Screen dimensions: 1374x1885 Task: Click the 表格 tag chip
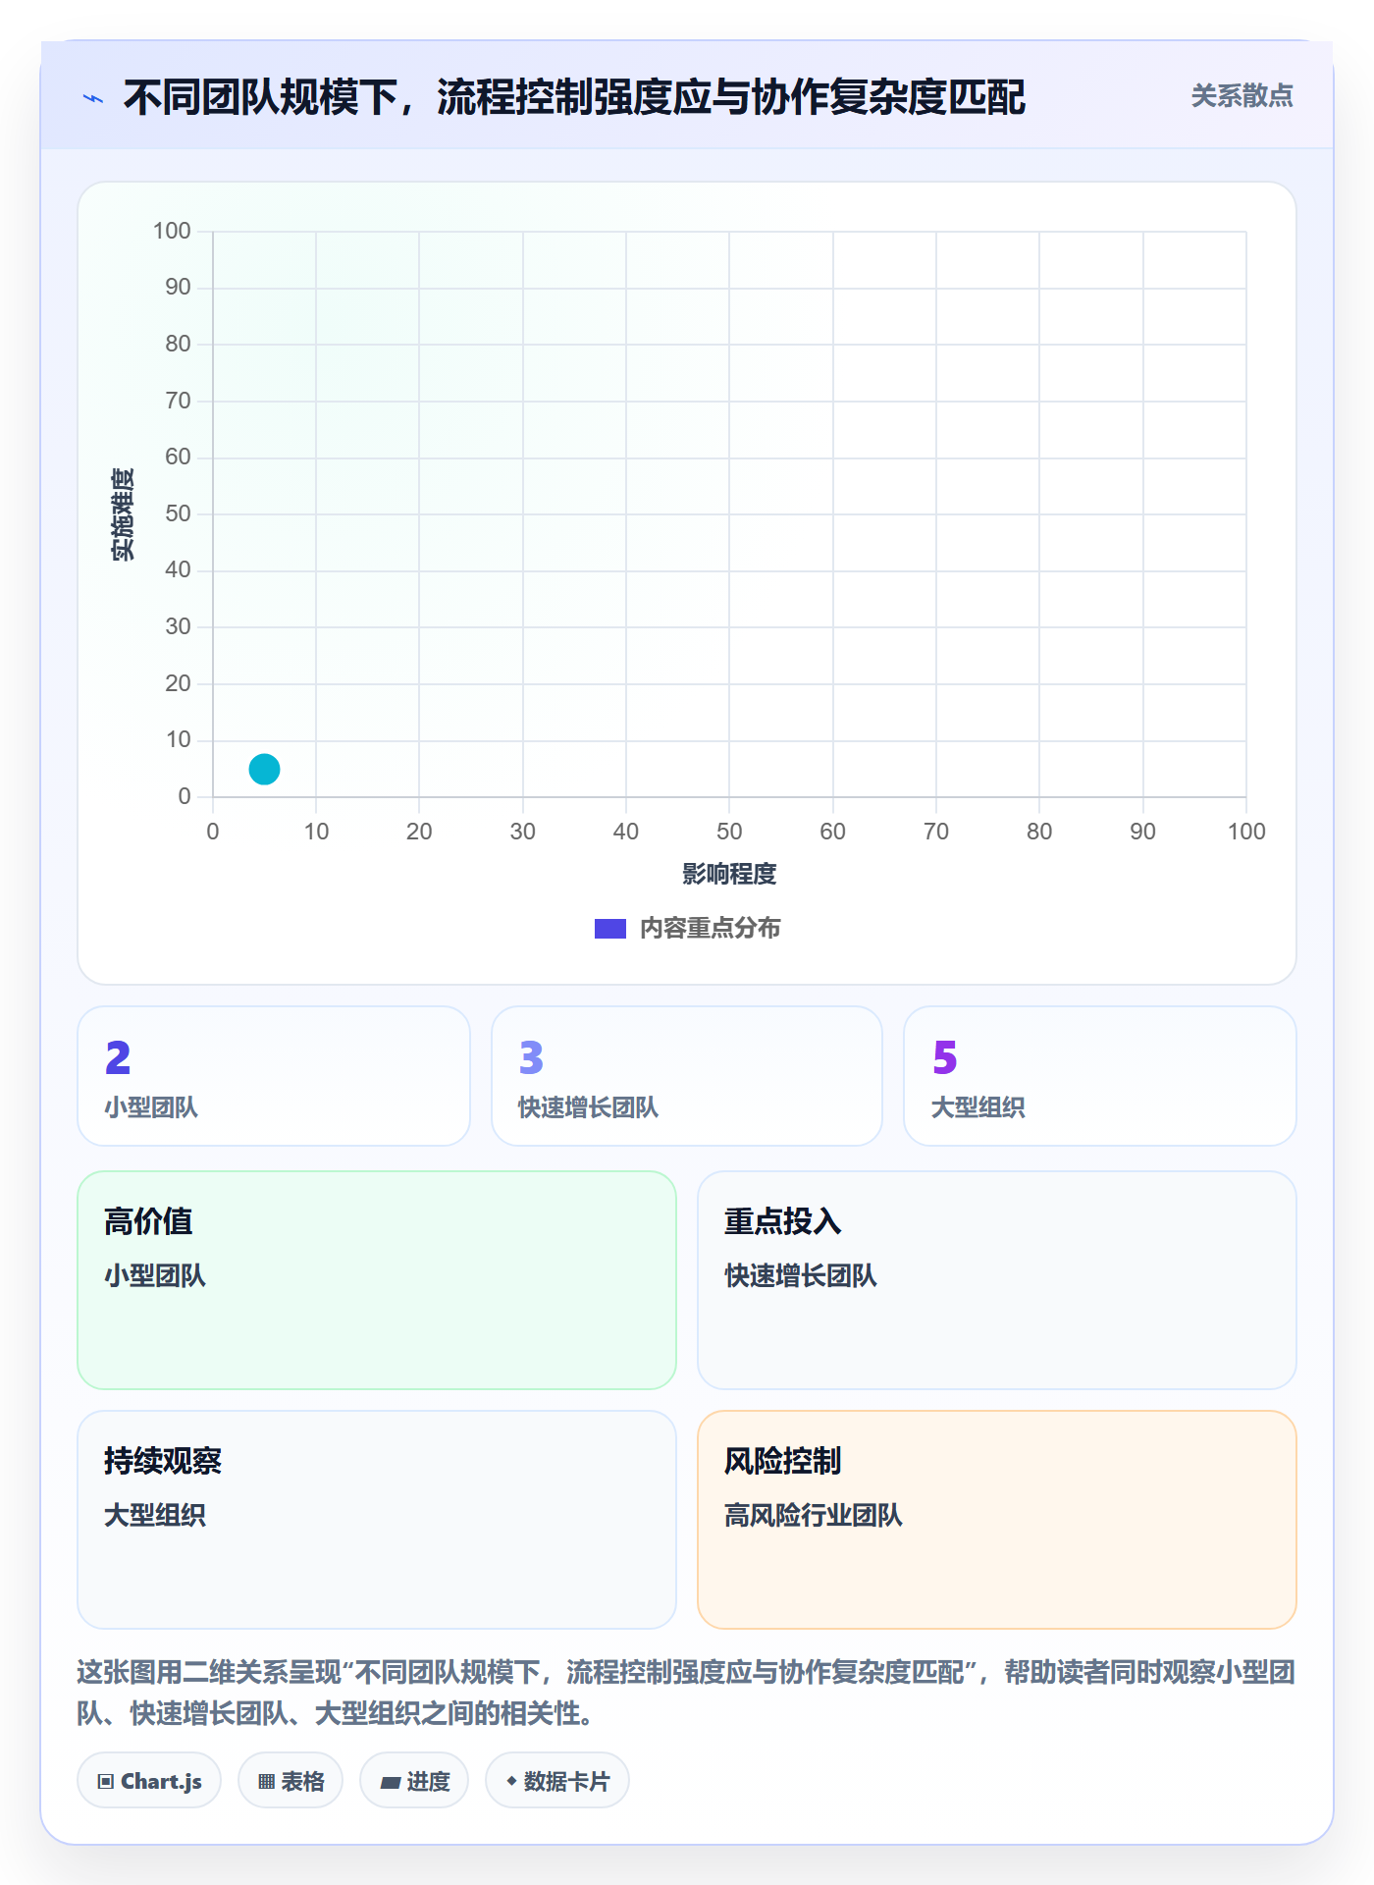[x=291, y=1780]
